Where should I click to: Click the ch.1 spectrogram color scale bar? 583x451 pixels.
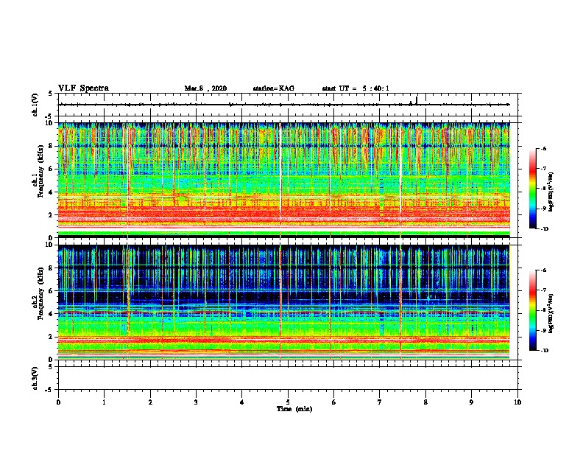(533, 189)
